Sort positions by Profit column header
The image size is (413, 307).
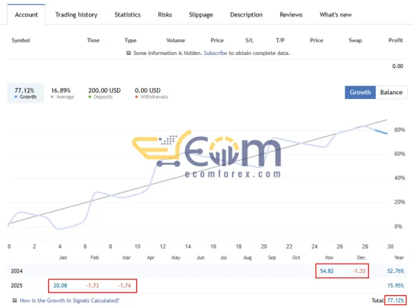tap(395, 40)
